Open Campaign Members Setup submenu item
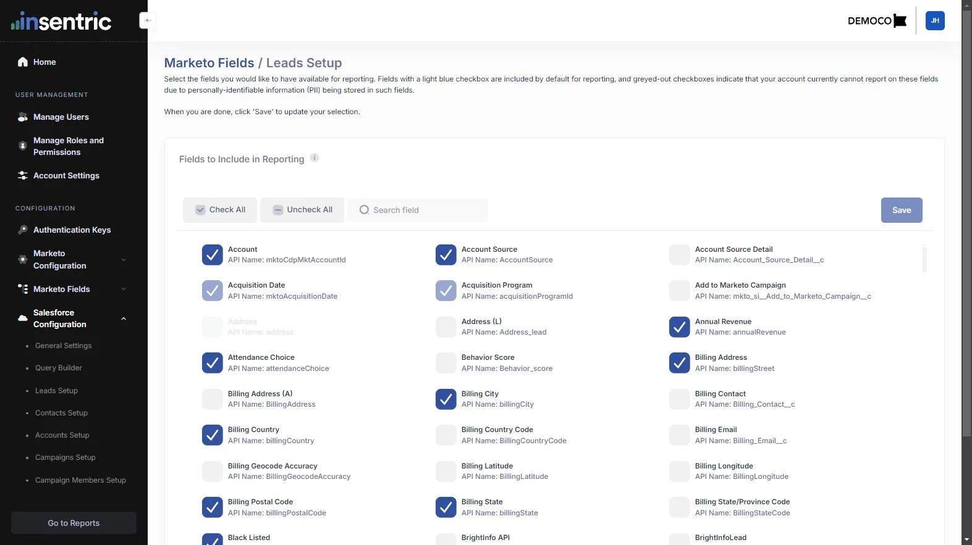The width and height of the screenshot is (972, 545). pyautogui.click(x=80, y=480)
